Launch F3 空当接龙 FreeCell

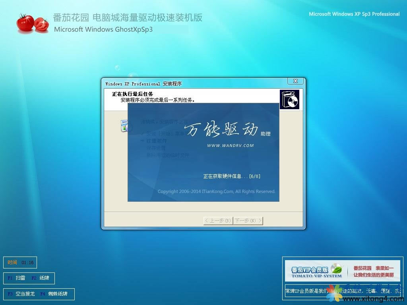coord(21,294)
